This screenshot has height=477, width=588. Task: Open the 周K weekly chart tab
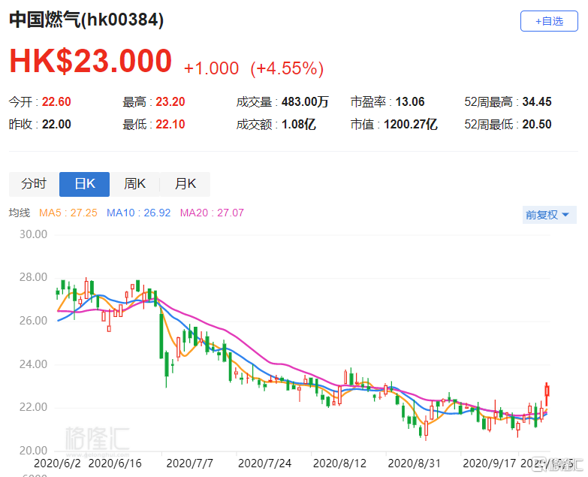point(134,184)
